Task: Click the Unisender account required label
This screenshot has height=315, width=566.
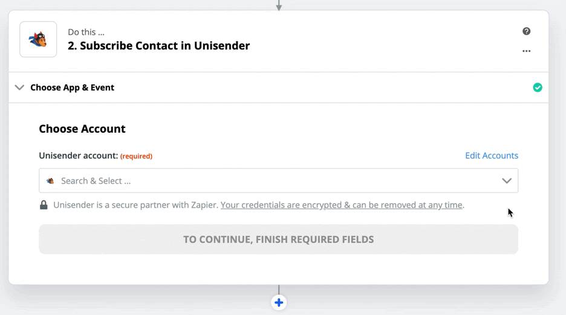Action: (x=96, y=156)
